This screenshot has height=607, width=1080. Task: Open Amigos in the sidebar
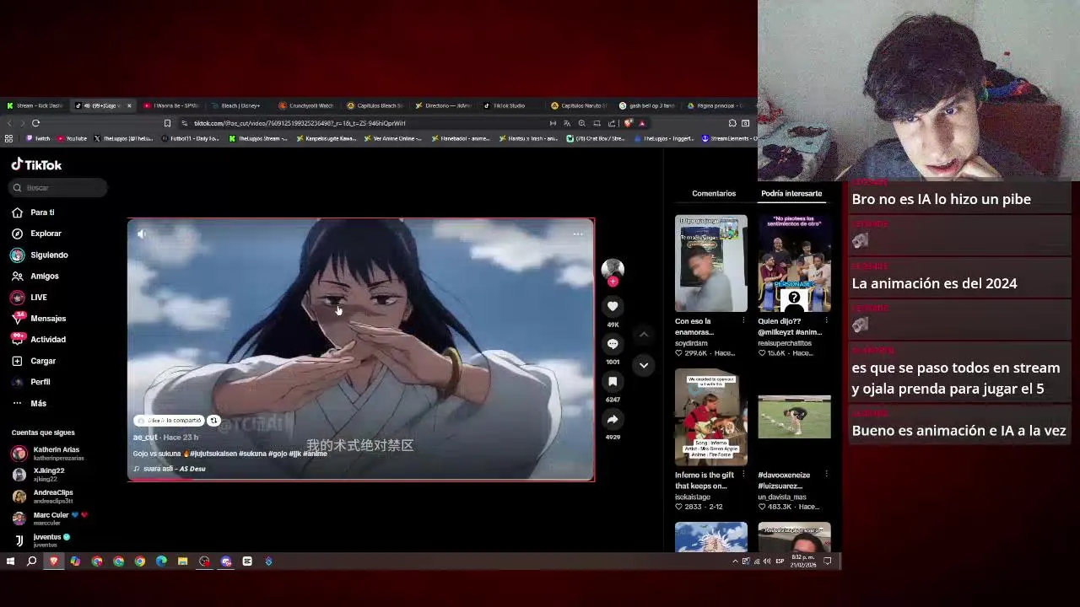(35, 276)
